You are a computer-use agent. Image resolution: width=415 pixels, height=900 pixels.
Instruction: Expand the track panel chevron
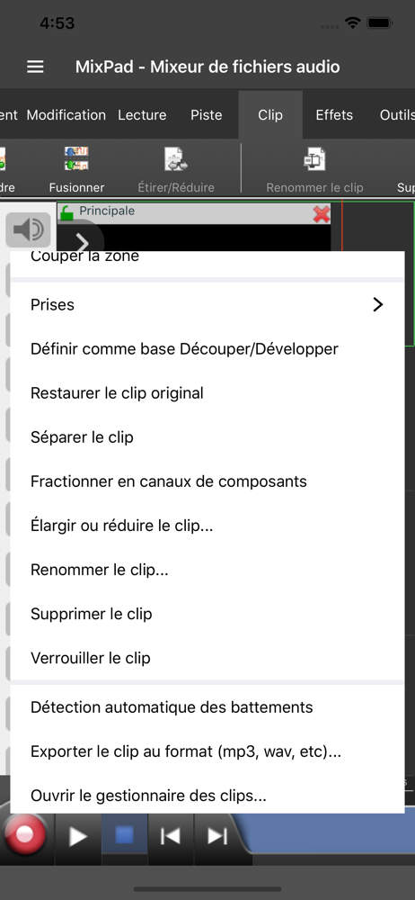click(82, 243)
